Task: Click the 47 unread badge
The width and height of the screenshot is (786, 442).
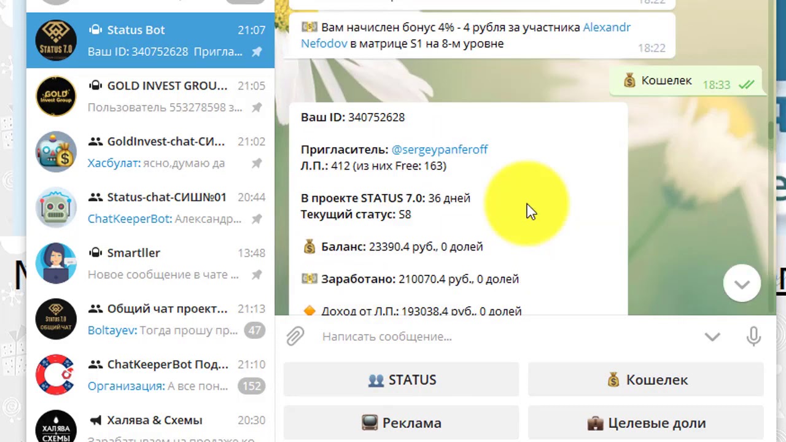Action: [255, 330]
